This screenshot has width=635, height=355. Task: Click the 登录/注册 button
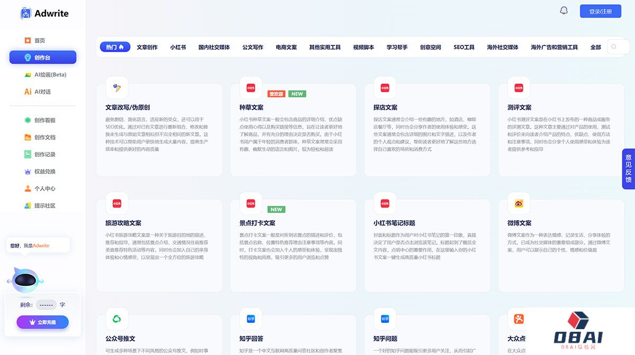click(x=601, y=11)
